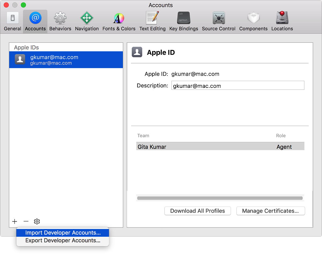Click the Role column header

coord(281,136)
